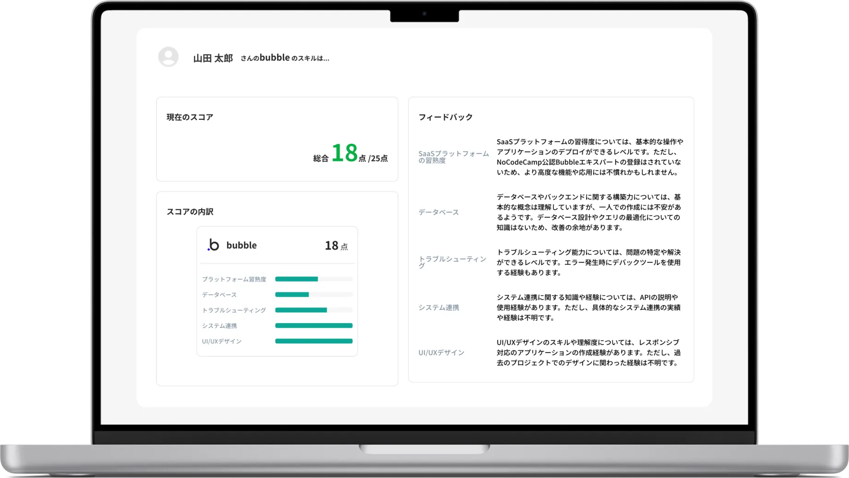The image size is (849, 478).
Task: Click the さんのbubbleのスキルは… header text
Action: coord(285,58)
